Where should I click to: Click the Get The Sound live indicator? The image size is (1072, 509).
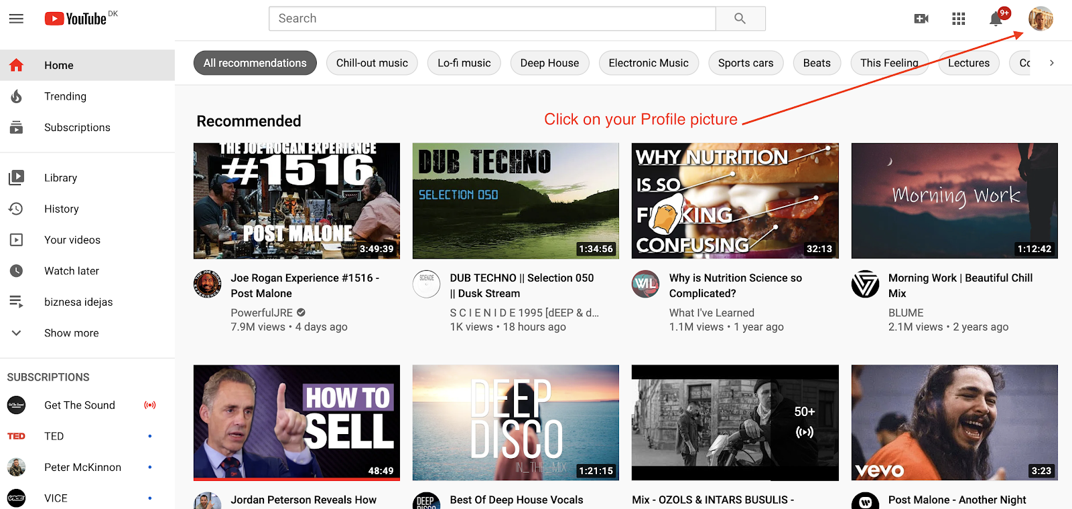coord(150,405)
